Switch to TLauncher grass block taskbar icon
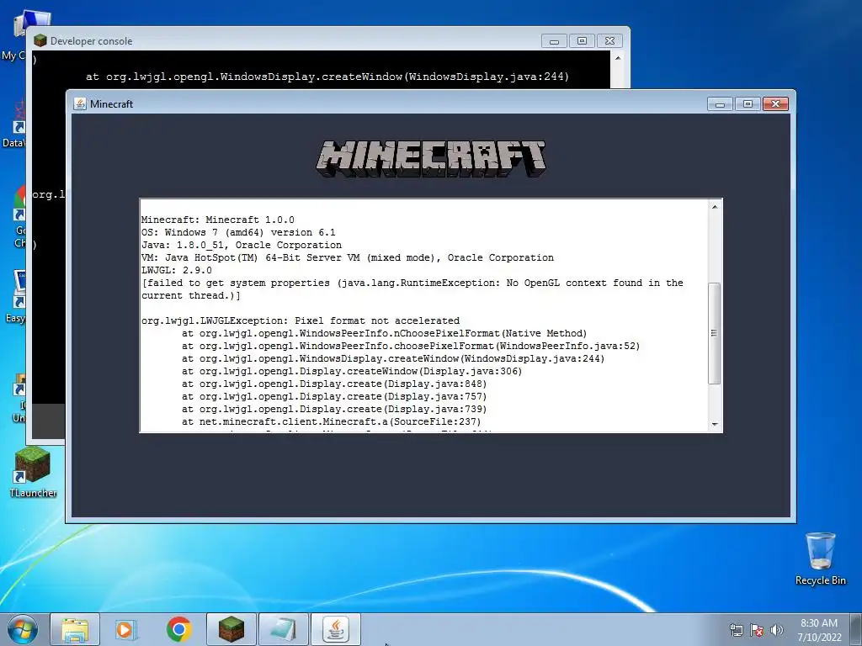The width and height of the screenshot is (862, 646). pos(231,629)
